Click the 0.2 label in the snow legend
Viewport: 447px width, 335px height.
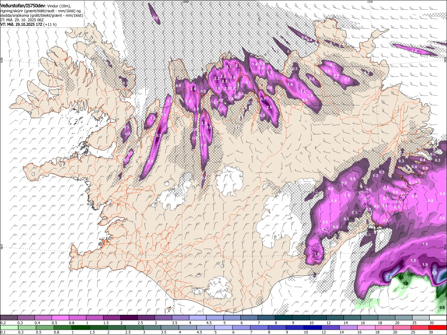3,323
